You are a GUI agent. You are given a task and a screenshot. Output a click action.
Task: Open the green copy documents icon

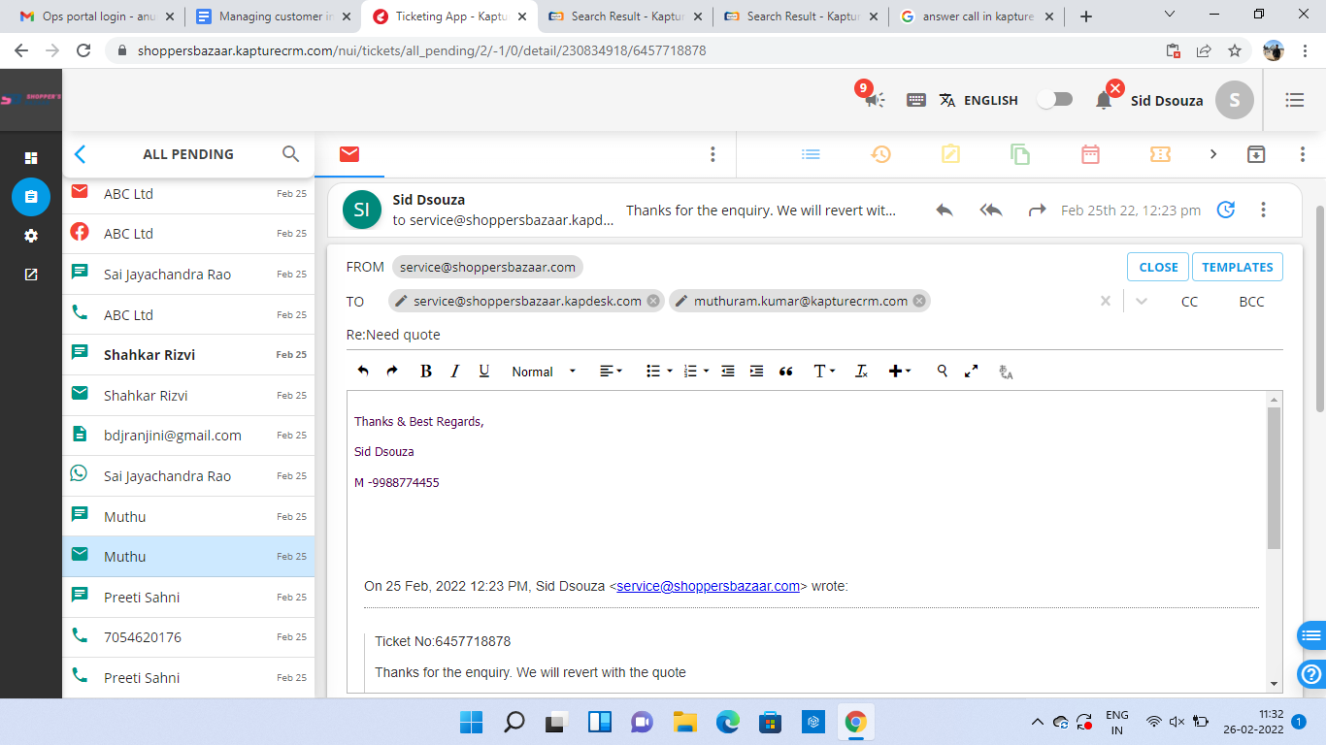(x=1019, y=154)
